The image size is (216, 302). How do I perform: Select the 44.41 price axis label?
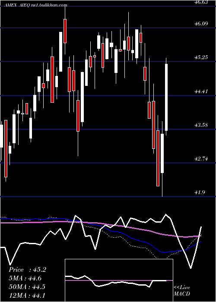coord(202,91)
